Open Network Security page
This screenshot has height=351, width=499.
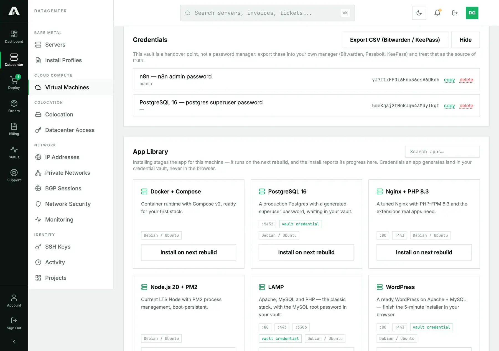click(x=71, y=204)
